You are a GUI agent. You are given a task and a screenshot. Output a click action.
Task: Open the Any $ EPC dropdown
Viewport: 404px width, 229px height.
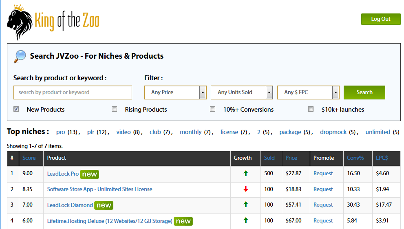309,92
